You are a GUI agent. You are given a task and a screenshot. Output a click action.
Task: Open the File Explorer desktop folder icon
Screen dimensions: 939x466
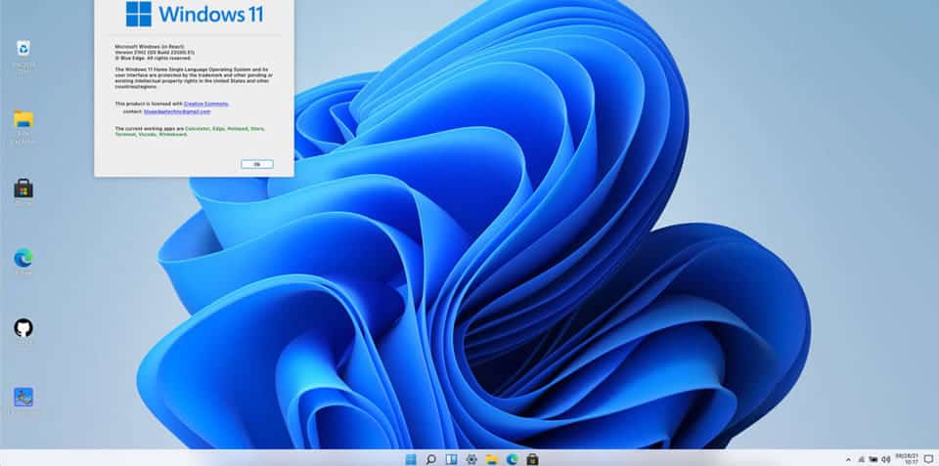pos(23,120)
